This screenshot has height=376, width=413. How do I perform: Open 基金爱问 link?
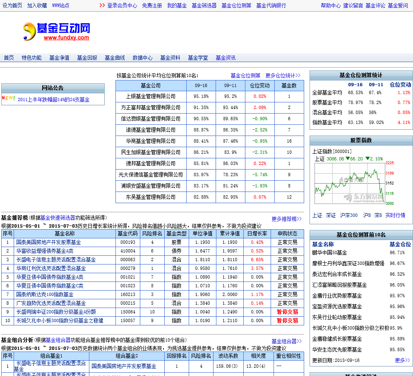tap(398, 5)
